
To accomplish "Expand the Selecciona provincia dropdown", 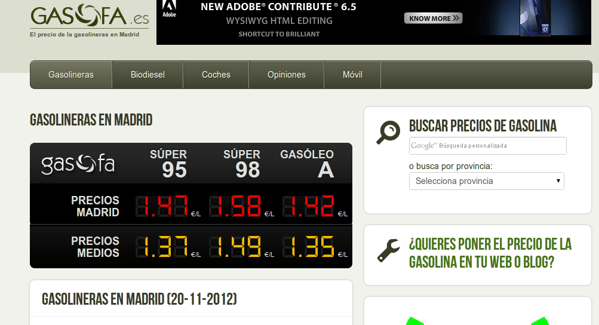I will (x=486, y=181).
